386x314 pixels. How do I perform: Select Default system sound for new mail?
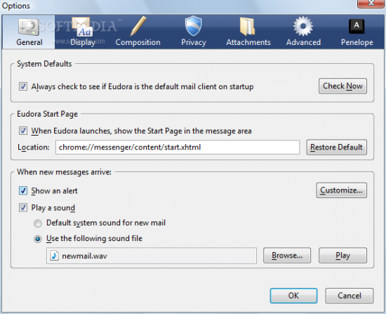pos(38,223)
